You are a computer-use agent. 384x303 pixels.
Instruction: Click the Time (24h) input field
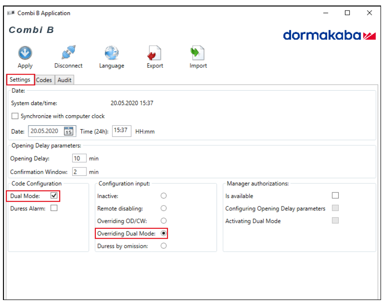click(122, 131)
